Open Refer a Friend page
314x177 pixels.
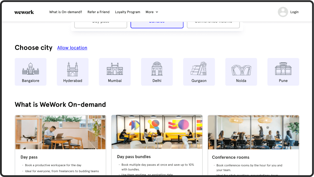pos(99,12)
